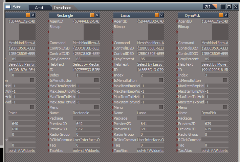
Task: Edit the empty Package field in Lasso panel
Action: [150, 118]
